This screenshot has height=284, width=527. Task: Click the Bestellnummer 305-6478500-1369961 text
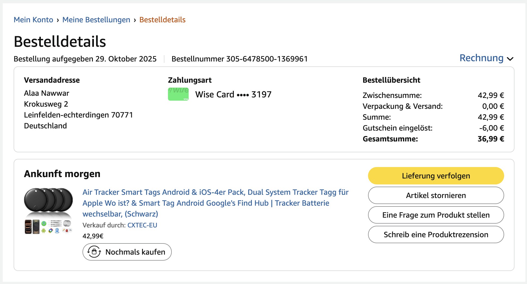coord(239,59)
